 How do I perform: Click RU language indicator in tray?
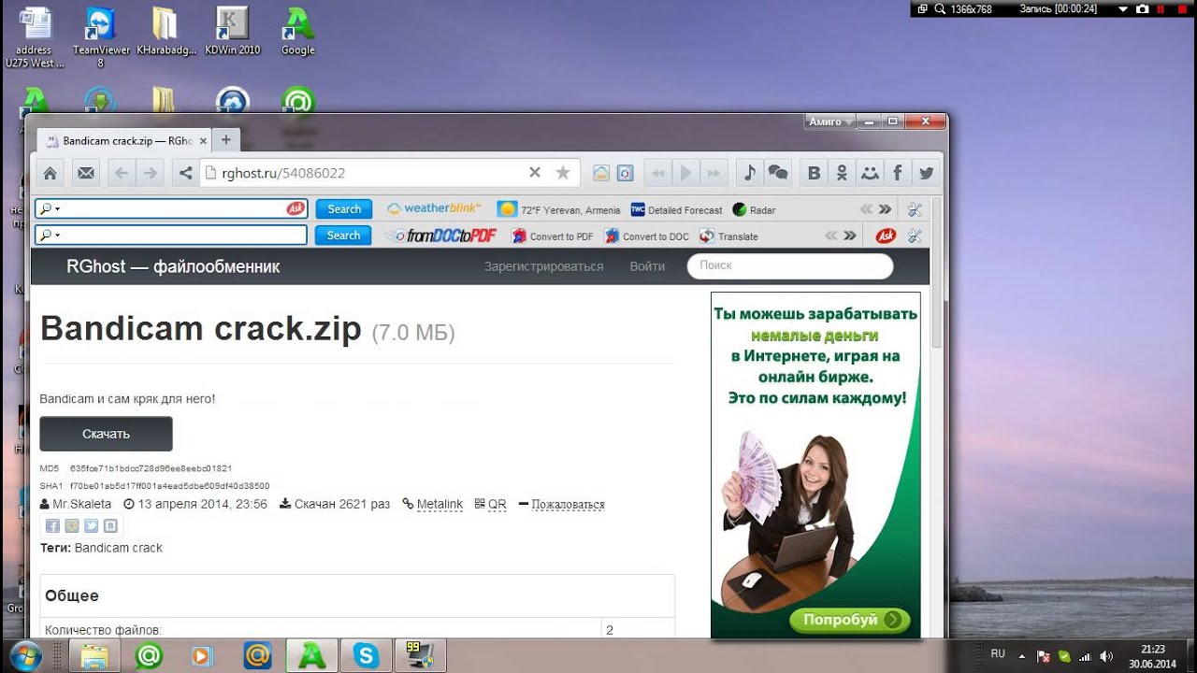[998, 653]
